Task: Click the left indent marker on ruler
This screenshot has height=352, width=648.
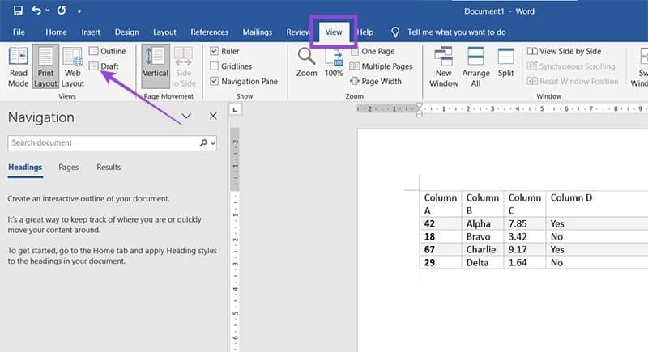Action: 419,114
